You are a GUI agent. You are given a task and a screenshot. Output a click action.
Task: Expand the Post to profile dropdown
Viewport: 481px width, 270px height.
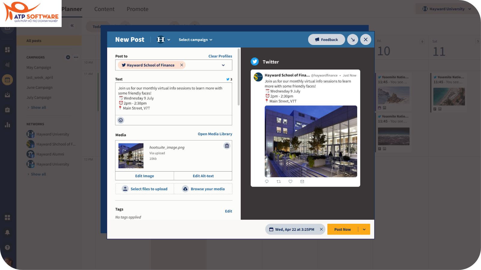click(x=223, y=65)
